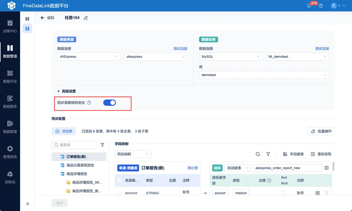Expand the sidebar with double-chevron icon
The image size is (352, 211).
28,204
